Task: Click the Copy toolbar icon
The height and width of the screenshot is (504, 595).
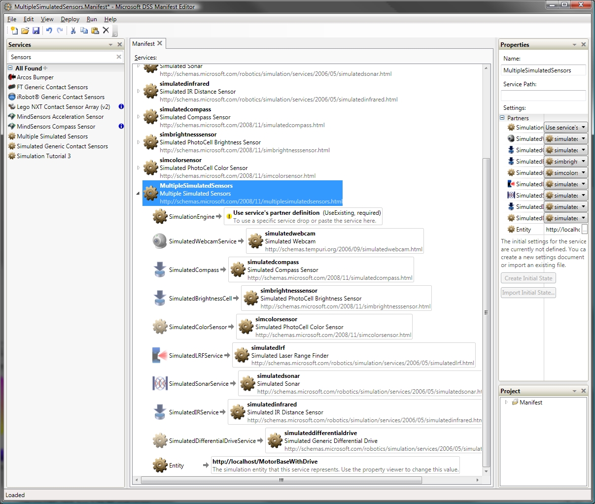Action: (x=84, y=31)
